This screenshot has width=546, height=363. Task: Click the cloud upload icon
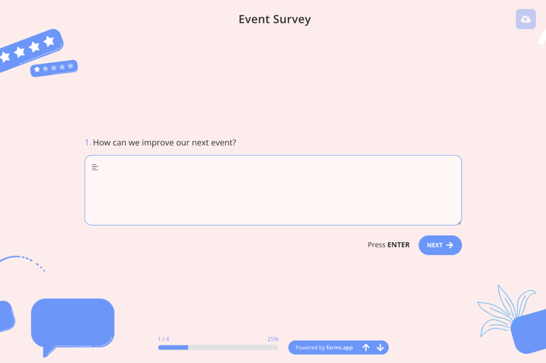[x=525, y=19]
